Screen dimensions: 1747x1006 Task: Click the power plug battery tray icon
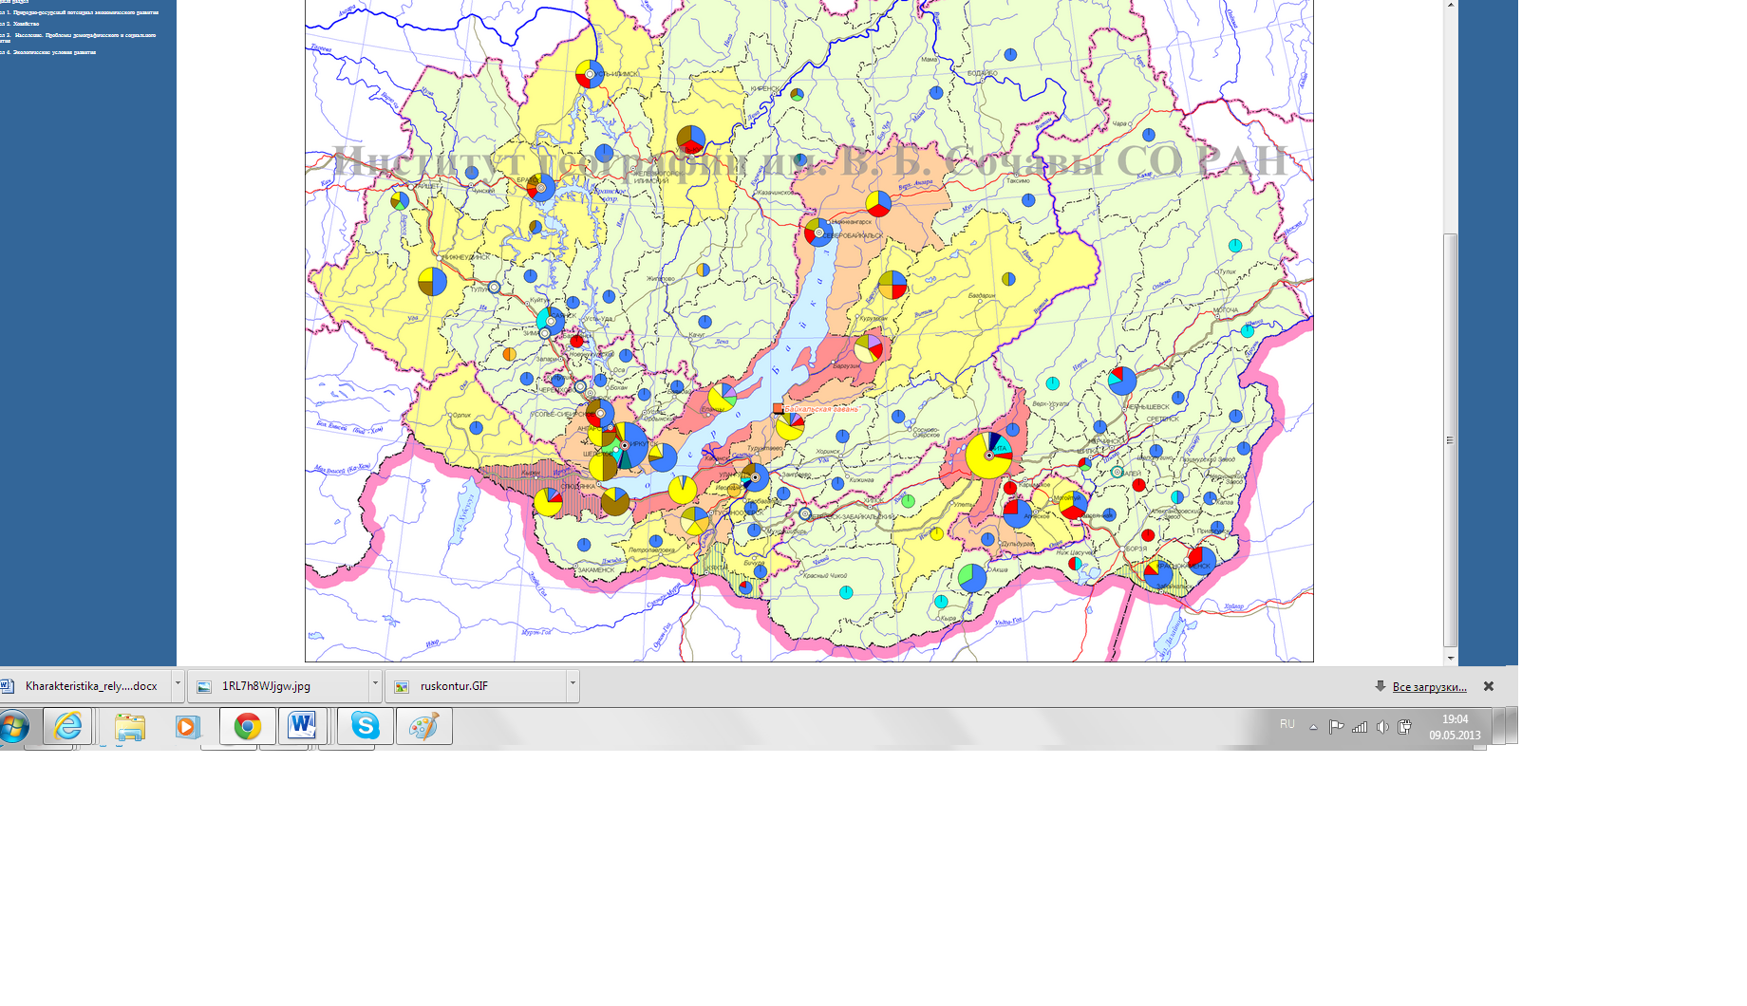[1405, 727]
